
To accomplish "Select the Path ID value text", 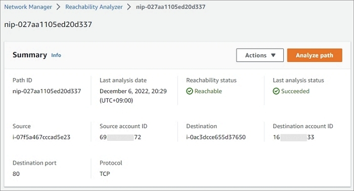I will click(47, 91).
